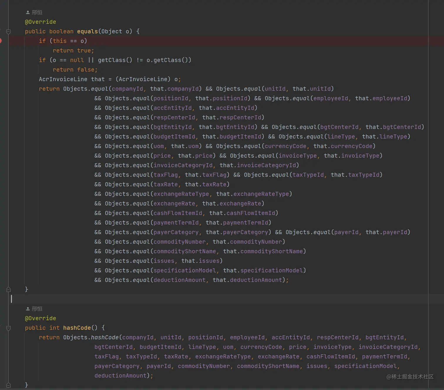444x390 pixels.
Task: Click 'that.commodityNumber' in the equals comparison
Action: pos(247,242)
